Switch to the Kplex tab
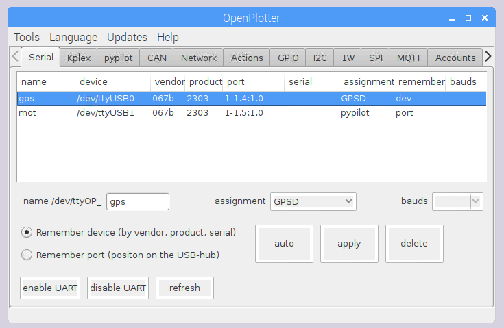The width and height of the screenshot is (504, 328). click(79, 58)
